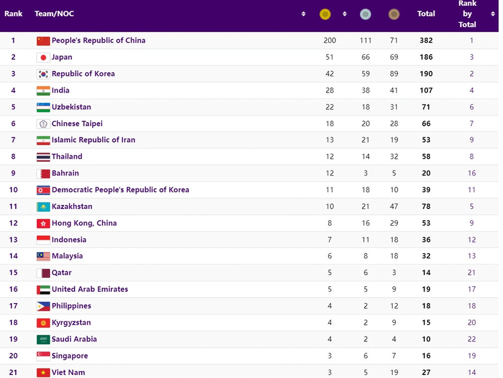Click the Japan flag icon
Screen dimensions: 503x378
pyautogui.click(x=43, y=57)
